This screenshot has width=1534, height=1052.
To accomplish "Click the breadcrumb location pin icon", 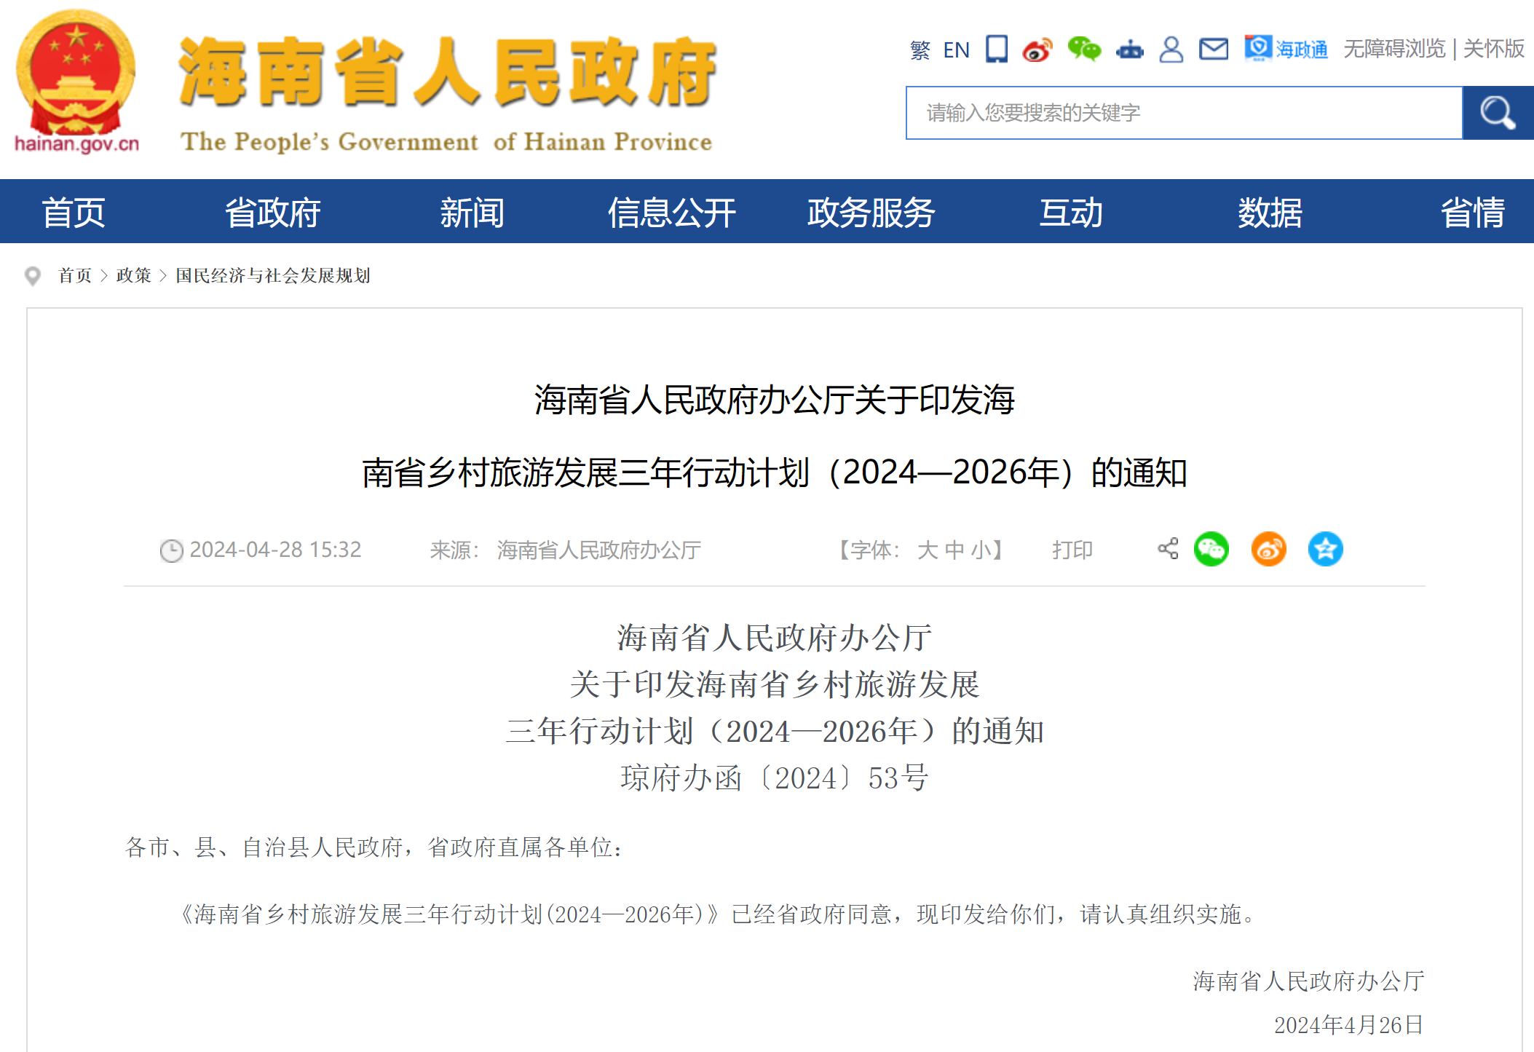I will pyautogui.click(x=33, y=276).
